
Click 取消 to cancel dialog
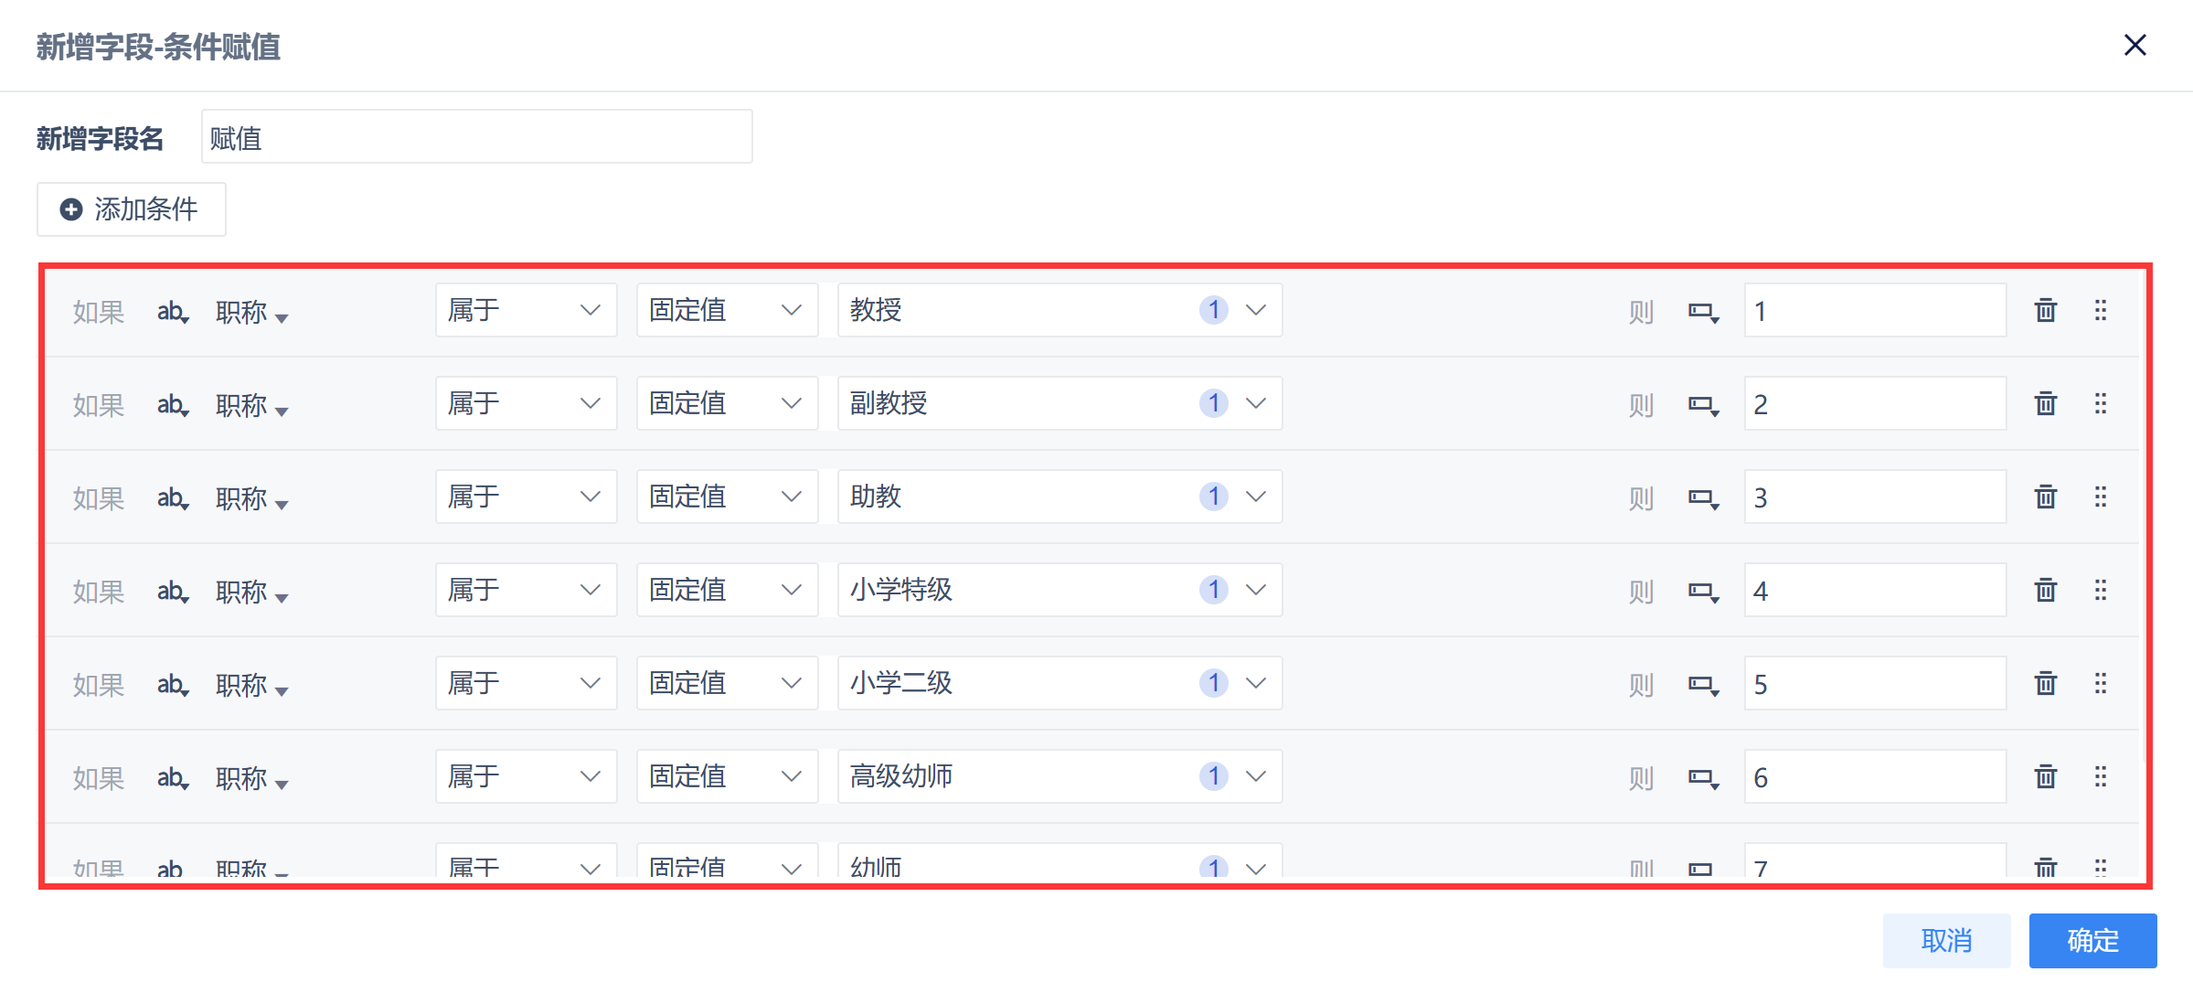[1945, 940]
